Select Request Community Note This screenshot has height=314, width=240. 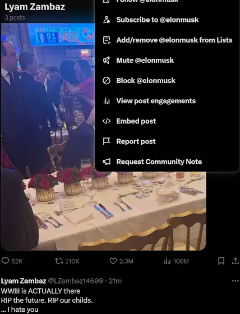tap(167, 161)
